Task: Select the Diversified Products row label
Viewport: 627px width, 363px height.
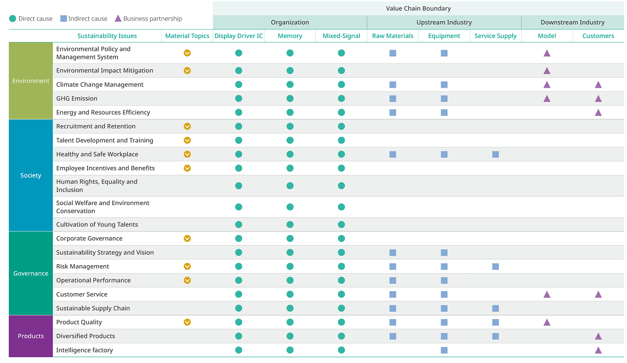Action: coord(86,336)
